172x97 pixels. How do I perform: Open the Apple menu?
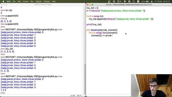(3, 1)
